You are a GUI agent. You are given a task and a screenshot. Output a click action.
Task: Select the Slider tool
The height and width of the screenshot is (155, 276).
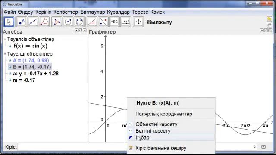[125, 22]
